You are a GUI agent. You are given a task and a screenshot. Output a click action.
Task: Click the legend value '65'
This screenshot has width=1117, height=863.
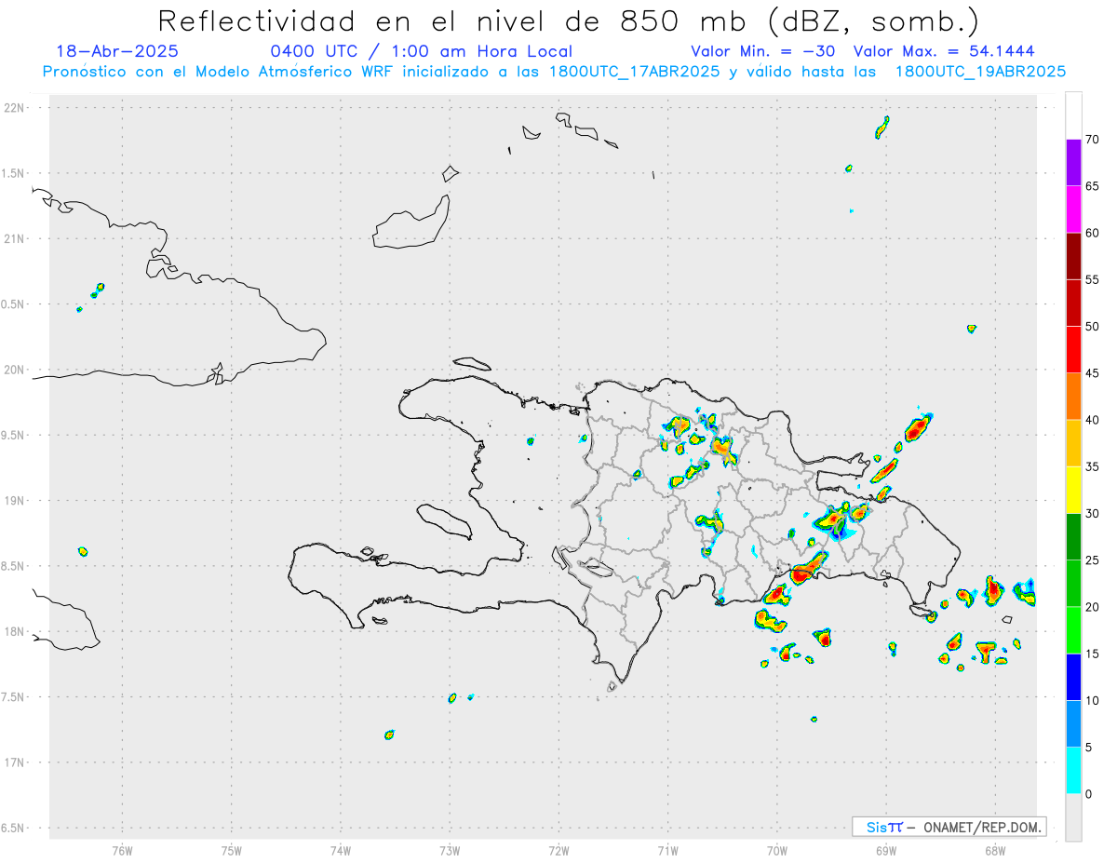1092,186
